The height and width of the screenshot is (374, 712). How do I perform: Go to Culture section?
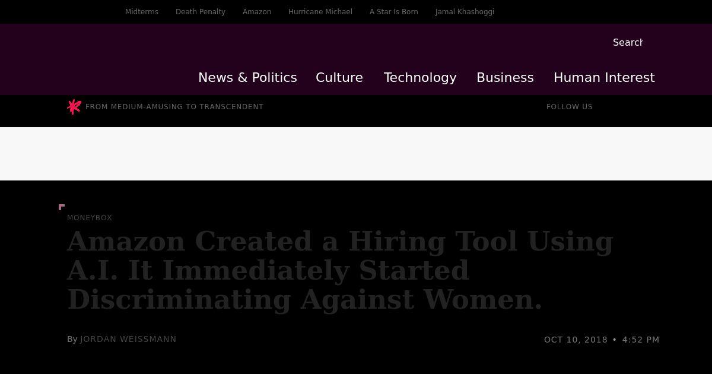pyautogui.click(x=339, y=78)
